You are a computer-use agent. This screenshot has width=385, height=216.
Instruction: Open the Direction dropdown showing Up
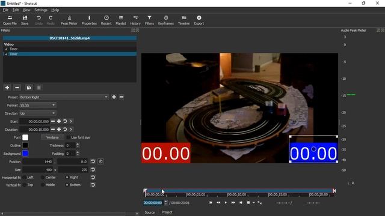38,113
